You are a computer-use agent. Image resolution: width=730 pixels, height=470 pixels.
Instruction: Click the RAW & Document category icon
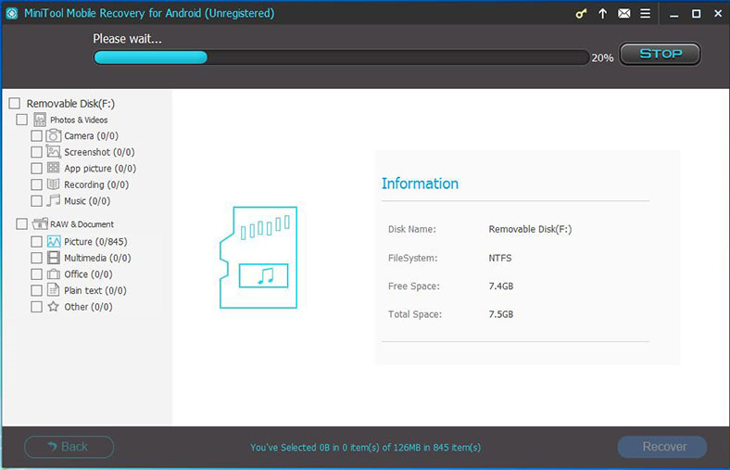pyautogui.click(x=40, y=223)
